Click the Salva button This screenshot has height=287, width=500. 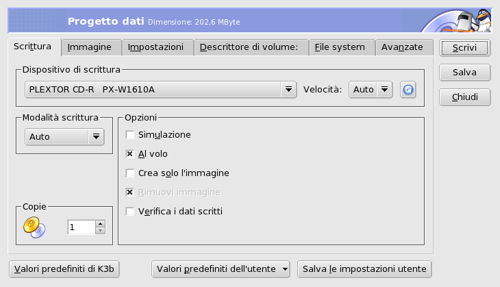(464, 73)
